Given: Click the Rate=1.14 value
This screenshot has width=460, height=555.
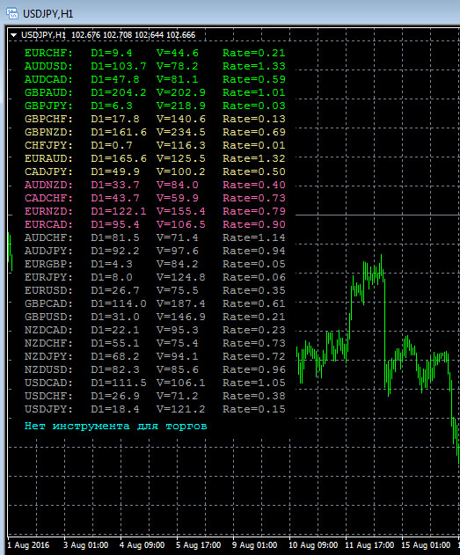Looking at the screenshot, I should coord(254,237).
